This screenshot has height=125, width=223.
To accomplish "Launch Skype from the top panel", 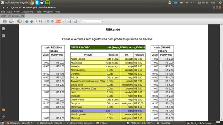I will click(37, 2).
